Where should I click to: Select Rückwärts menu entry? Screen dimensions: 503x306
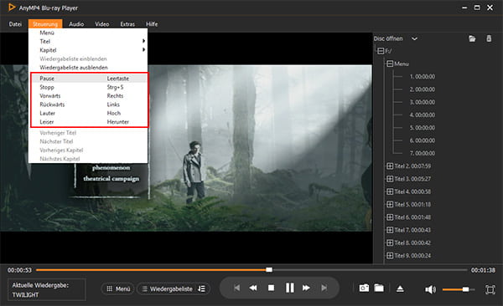click(89, 105)
